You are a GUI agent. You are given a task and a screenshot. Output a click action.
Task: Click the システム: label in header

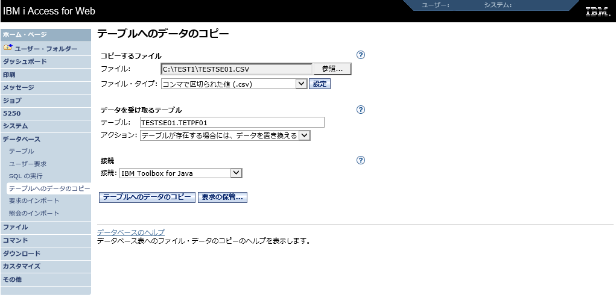497,5
